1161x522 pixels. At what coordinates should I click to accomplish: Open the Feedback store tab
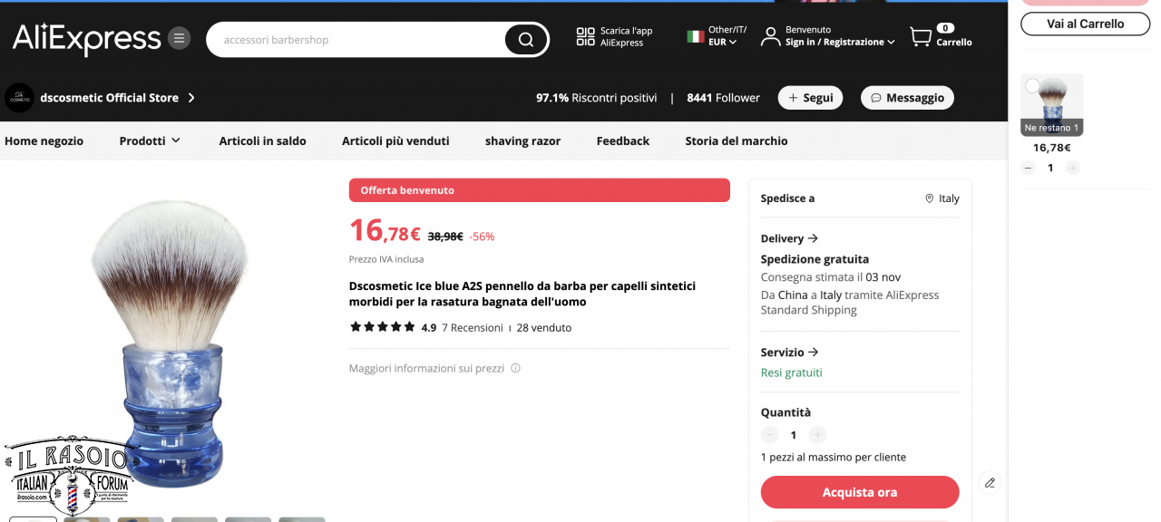(622, 140)
